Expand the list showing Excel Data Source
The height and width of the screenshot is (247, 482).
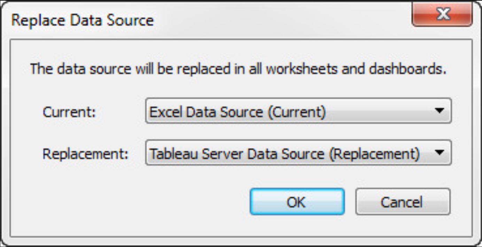point(440,111)
